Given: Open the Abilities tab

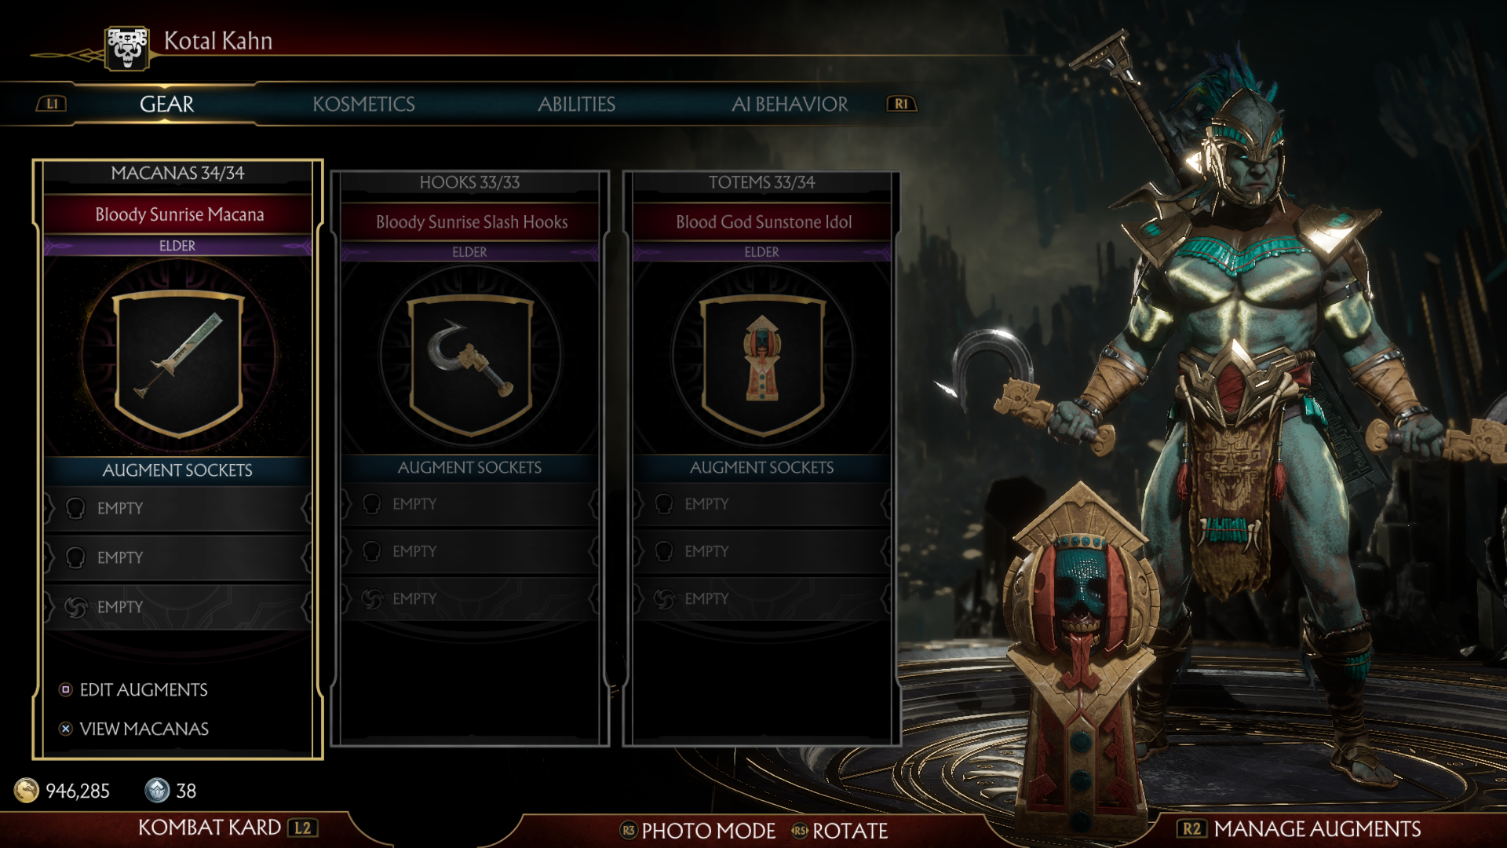Looking at the screenshot, I should click(x=576, y=104).
